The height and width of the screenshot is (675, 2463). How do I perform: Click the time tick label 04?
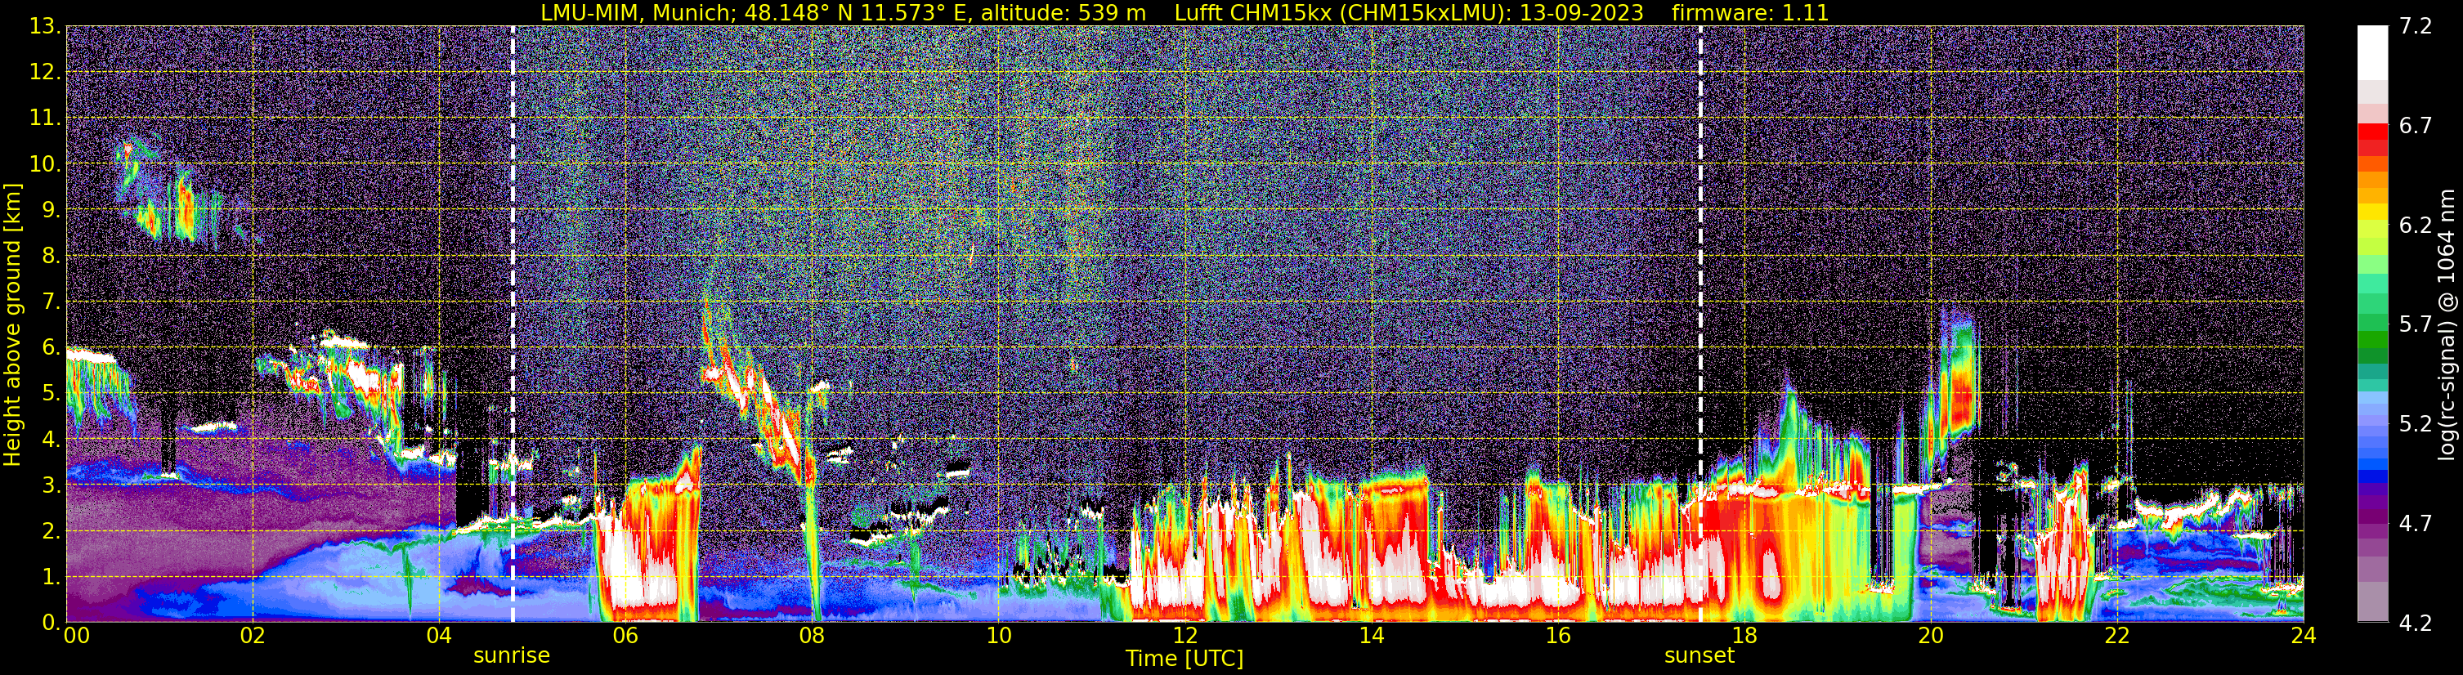point(439,636)
